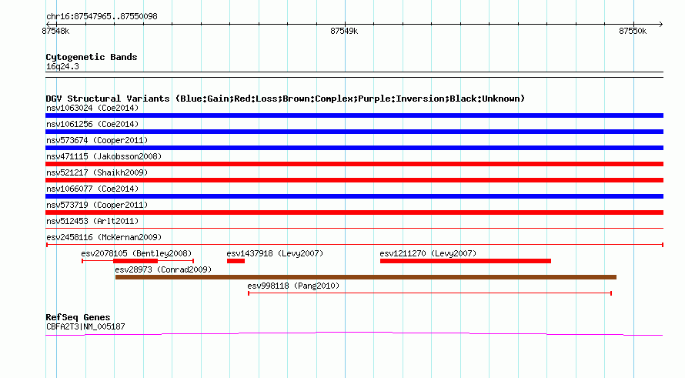
Task: Click the 87548k ruler label
Action: pos(55,31)
